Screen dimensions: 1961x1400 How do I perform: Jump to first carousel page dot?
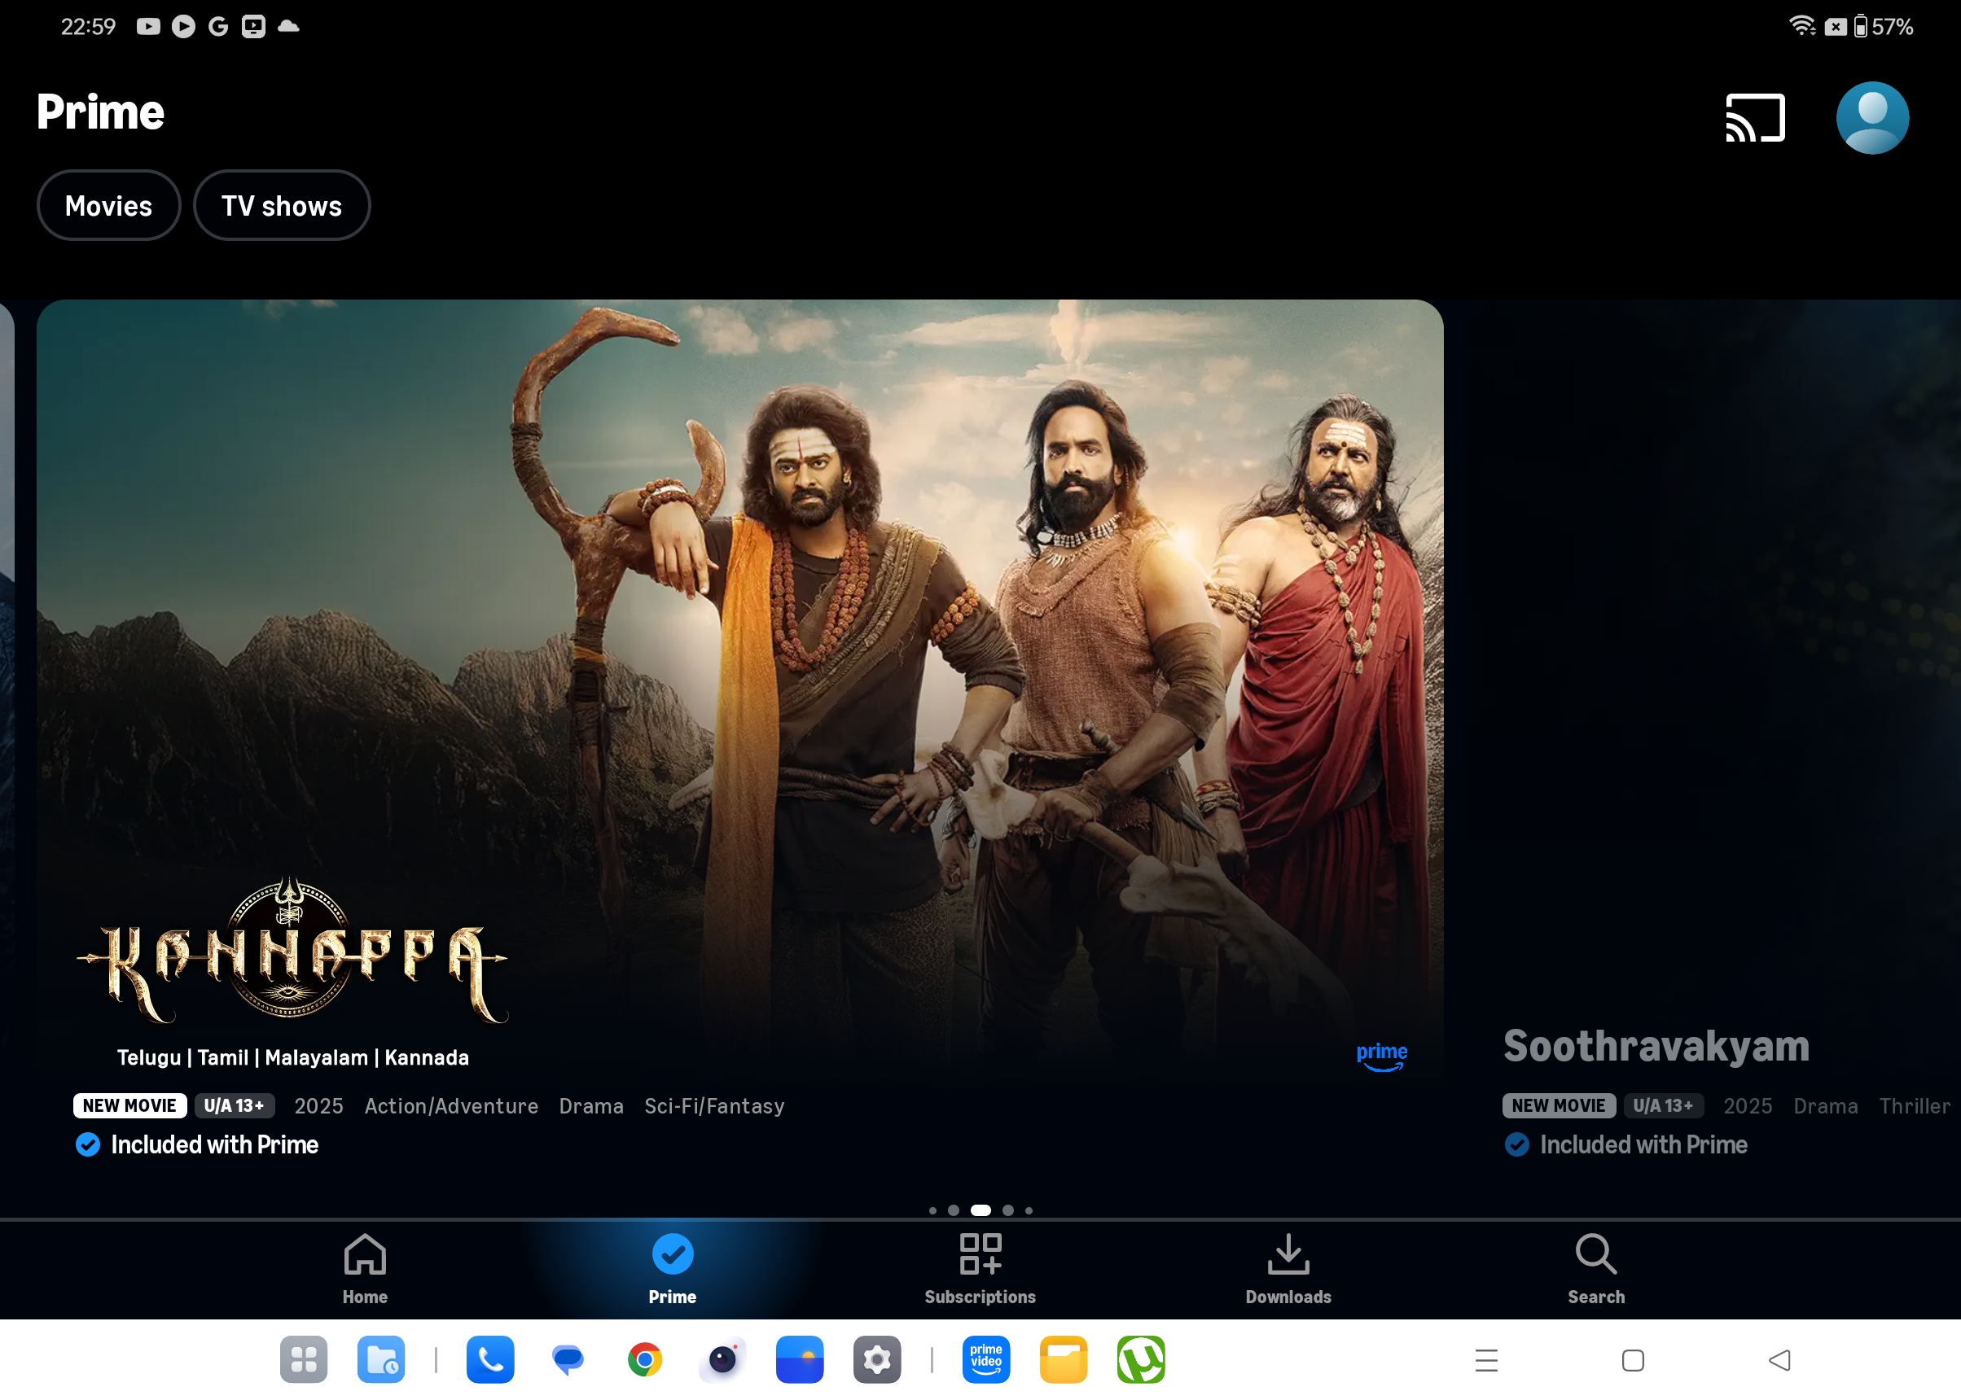(932, 1210)
